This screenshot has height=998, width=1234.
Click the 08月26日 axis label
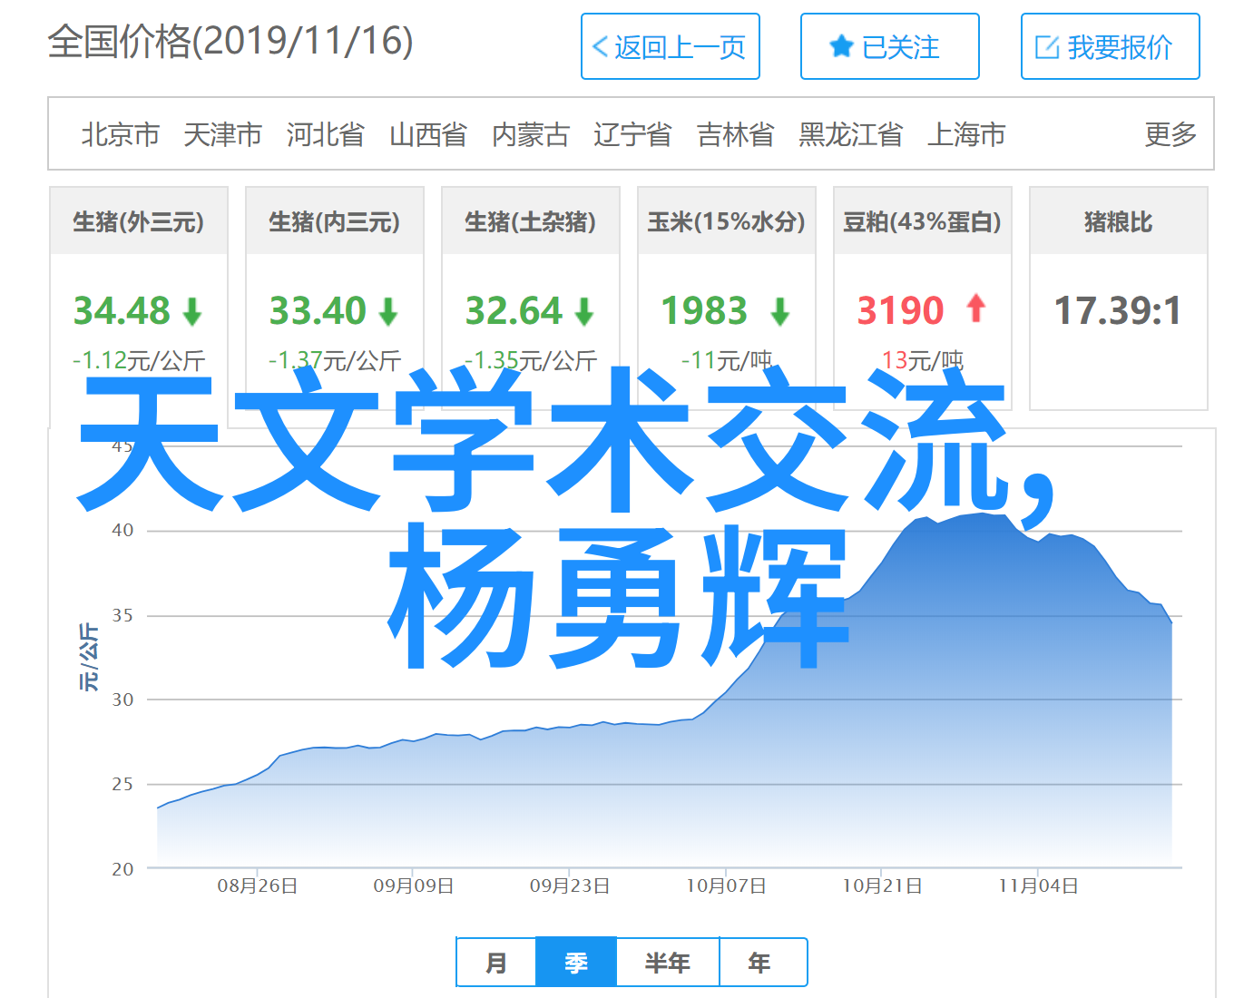(x=258, y=885)
